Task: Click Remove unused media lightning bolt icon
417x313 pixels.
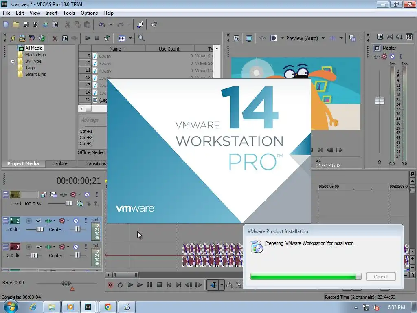Action: (13, 38)
